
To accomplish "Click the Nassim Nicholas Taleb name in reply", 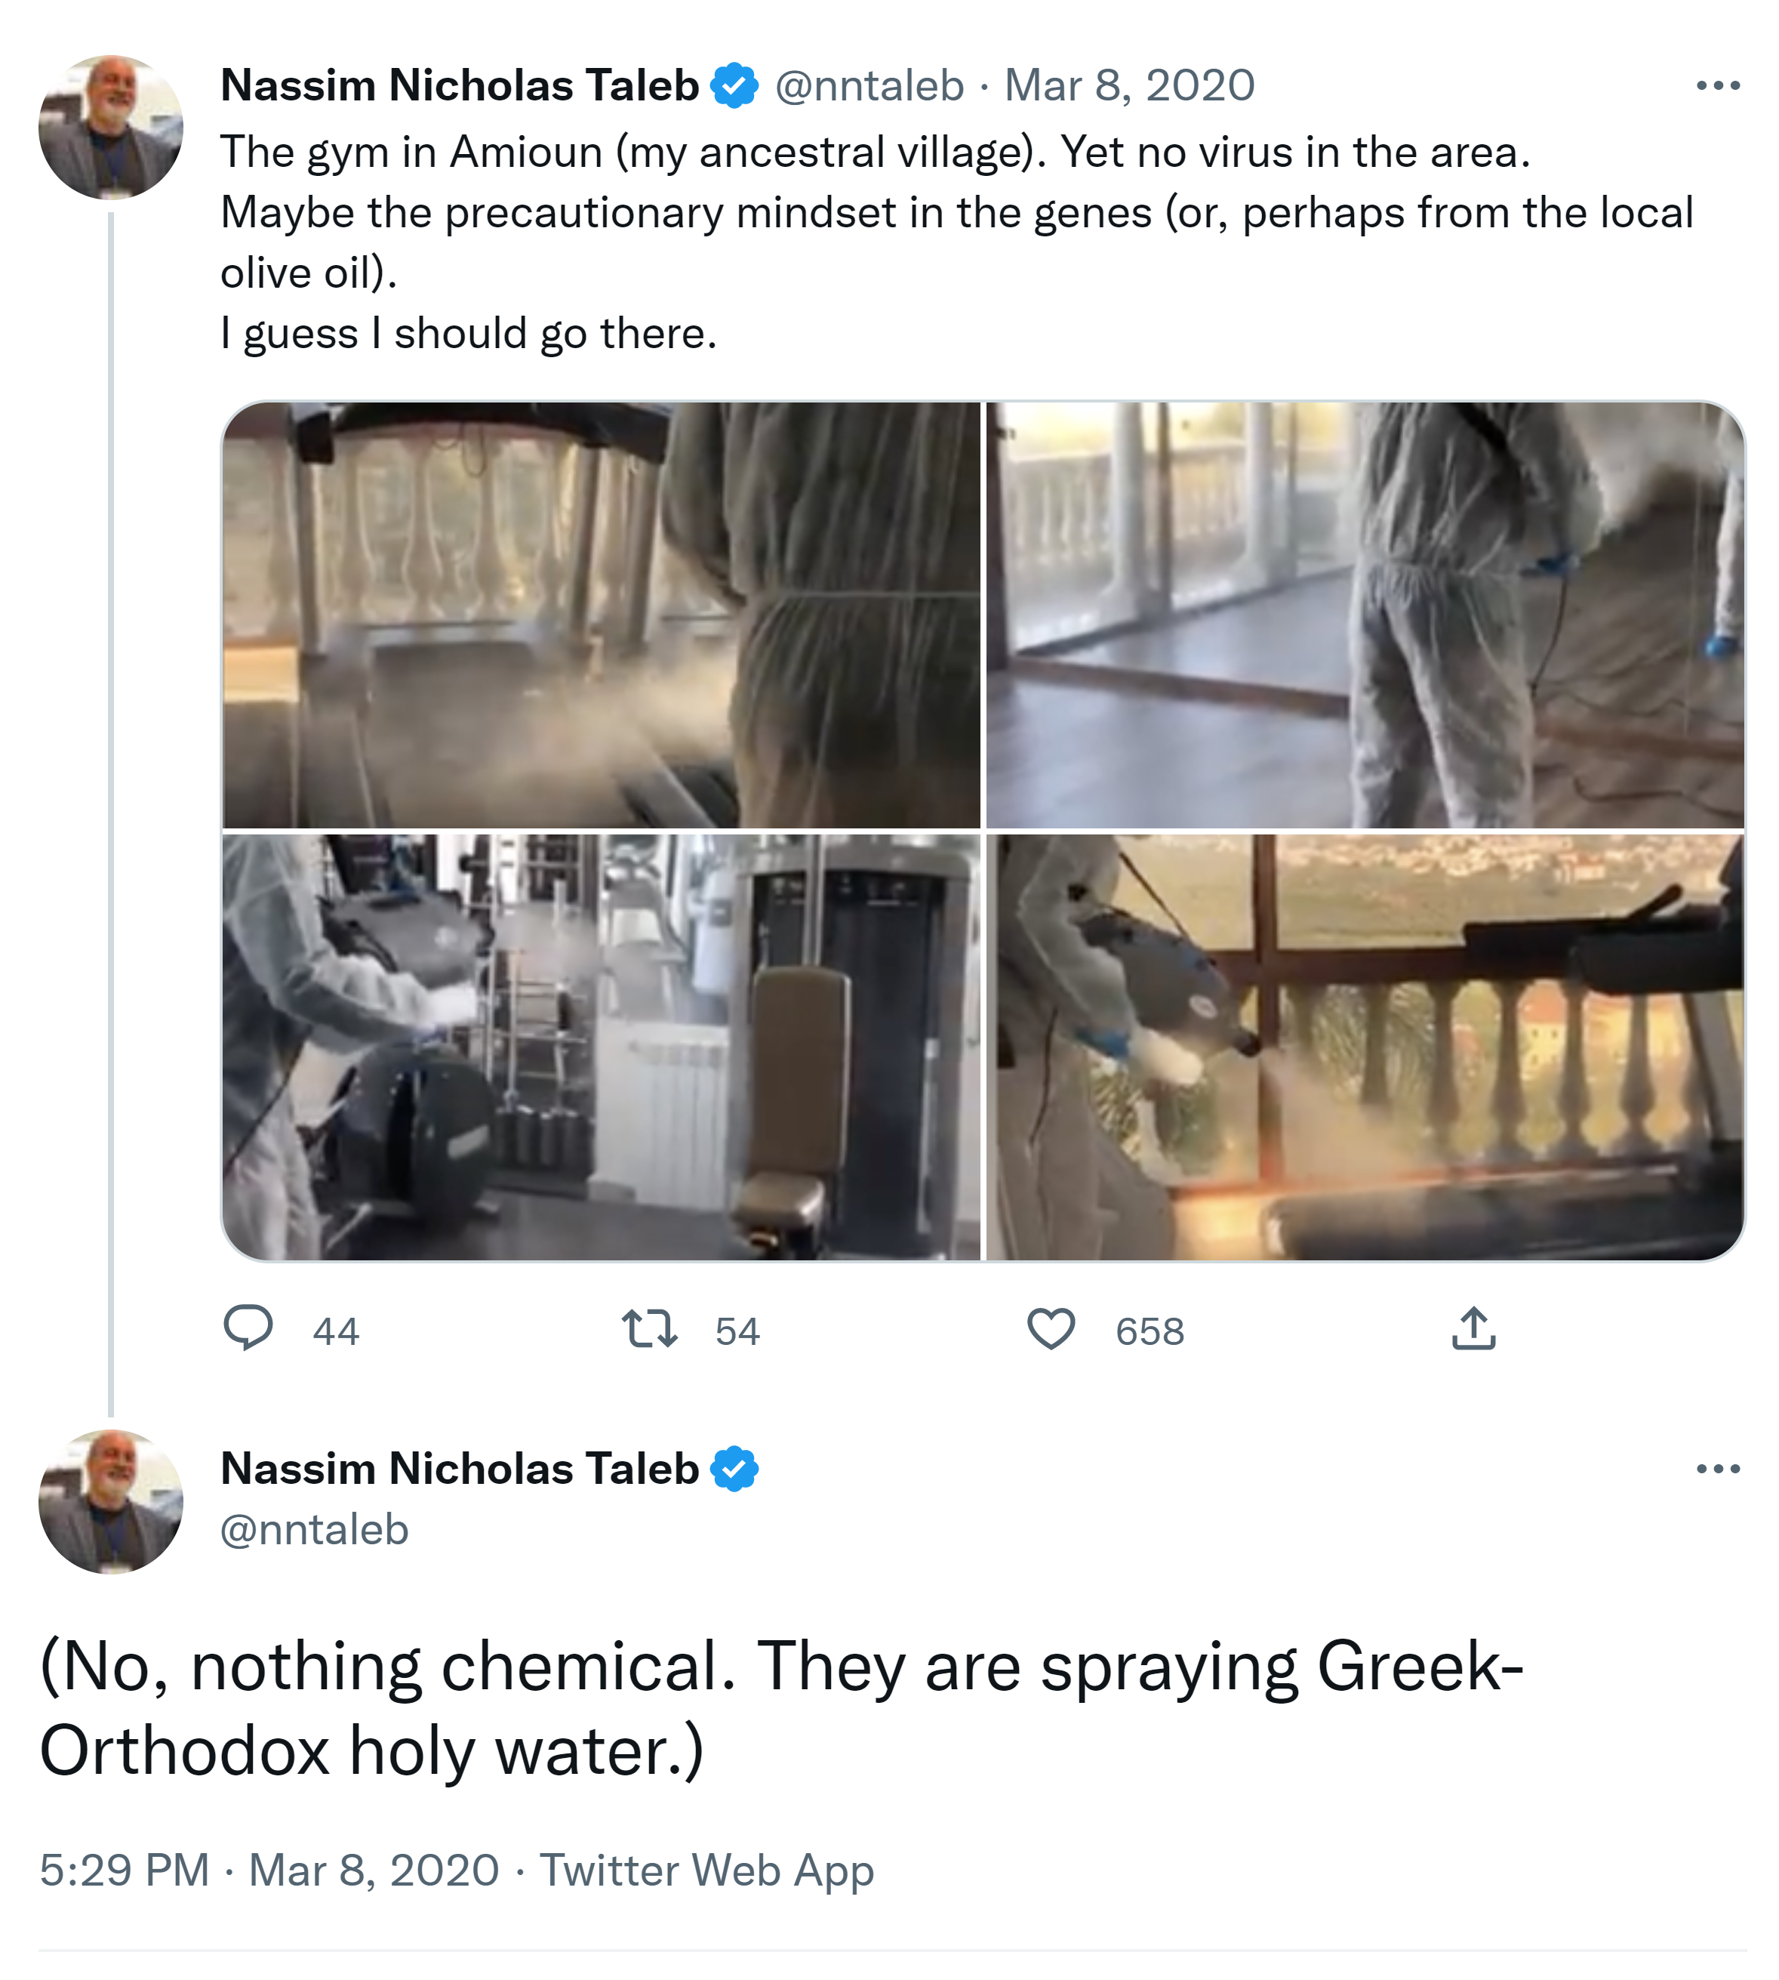I will click(x=460, y=1469).
